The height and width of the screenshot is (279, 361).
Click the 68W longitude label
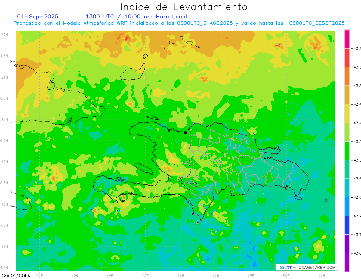click(321, 275)
